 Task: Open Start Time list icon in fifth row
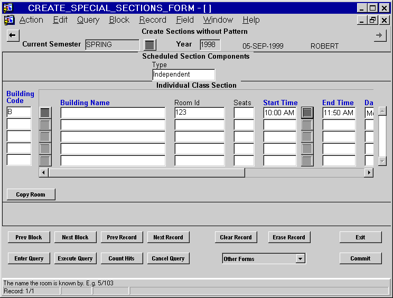307,161
